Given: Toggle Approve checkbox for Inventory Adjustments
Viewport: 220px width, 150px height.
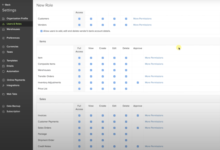Looking at the screenshot, I should (x=138, y=83).
